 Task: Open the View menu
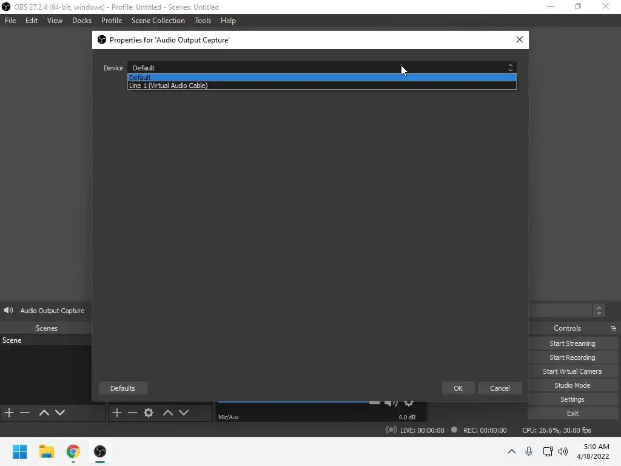pos(55,21)
